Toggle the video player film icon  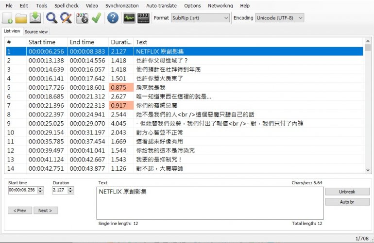click(x=144, y=18)
